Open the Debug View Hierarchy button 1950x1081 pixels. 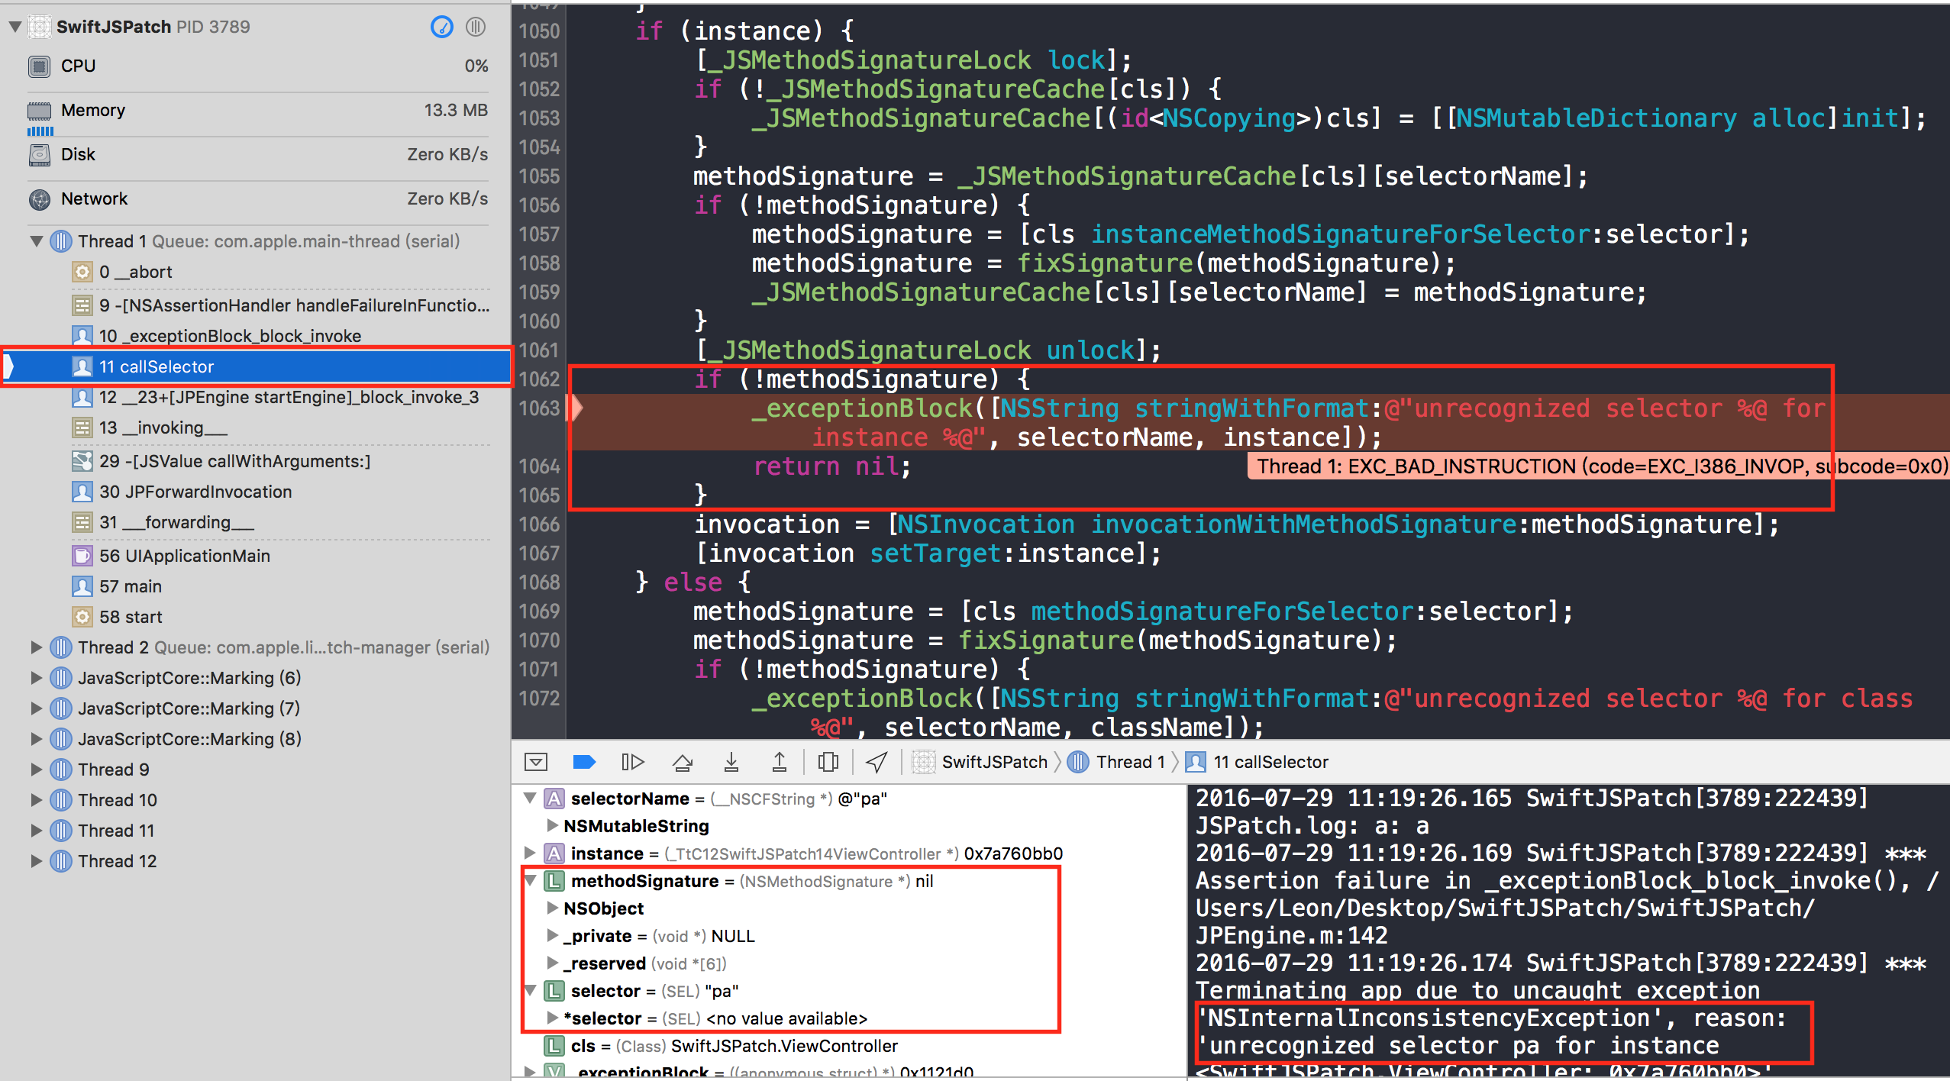[x=828, y=762]
